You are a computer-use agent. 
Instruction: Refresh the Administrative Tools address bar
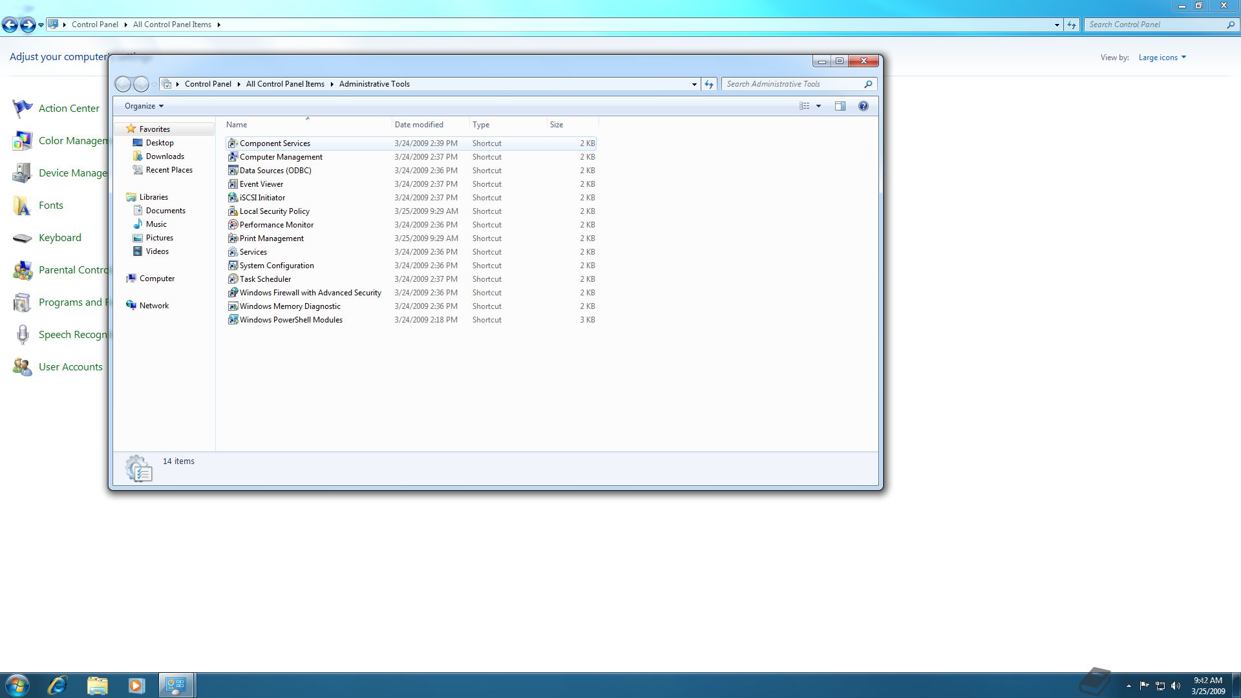709,84
